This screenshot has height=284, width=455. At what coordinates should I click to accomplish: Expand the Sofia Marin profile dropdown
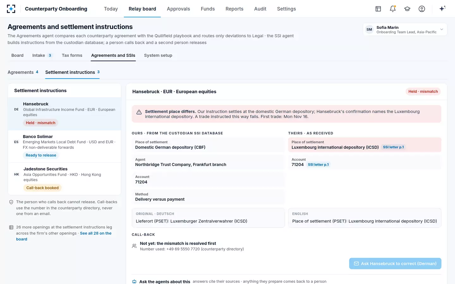click(405, 30)
